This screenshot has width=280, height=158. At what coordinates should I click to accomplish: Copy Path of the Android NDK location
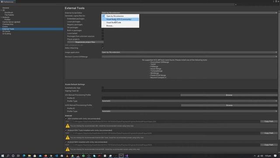tap(269, 145)
